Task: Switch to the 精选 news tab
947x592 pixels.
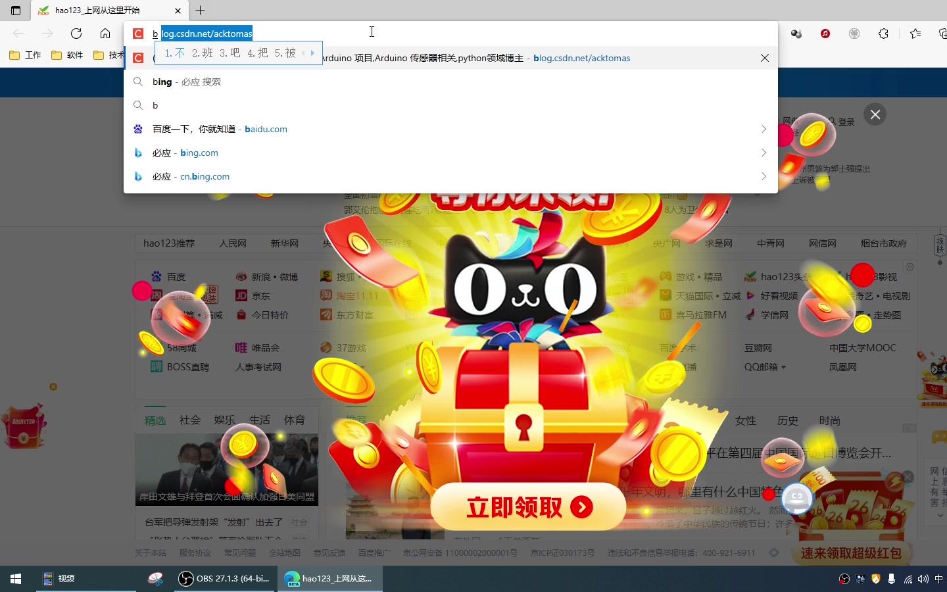Action: (x=155, y=420)
